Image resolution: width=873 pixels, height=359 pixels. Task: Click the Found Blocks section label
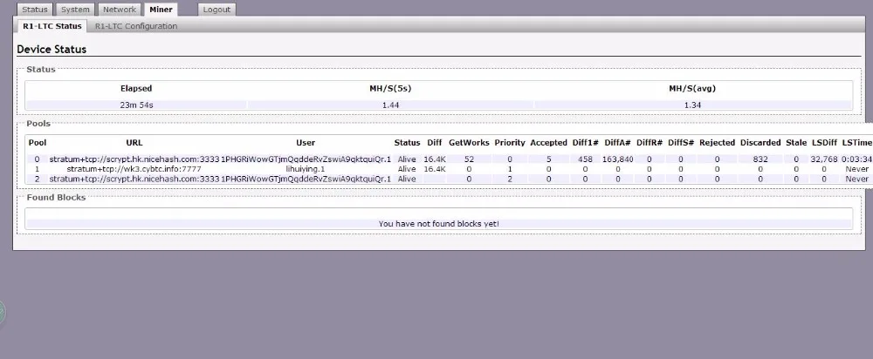[56, 197]
